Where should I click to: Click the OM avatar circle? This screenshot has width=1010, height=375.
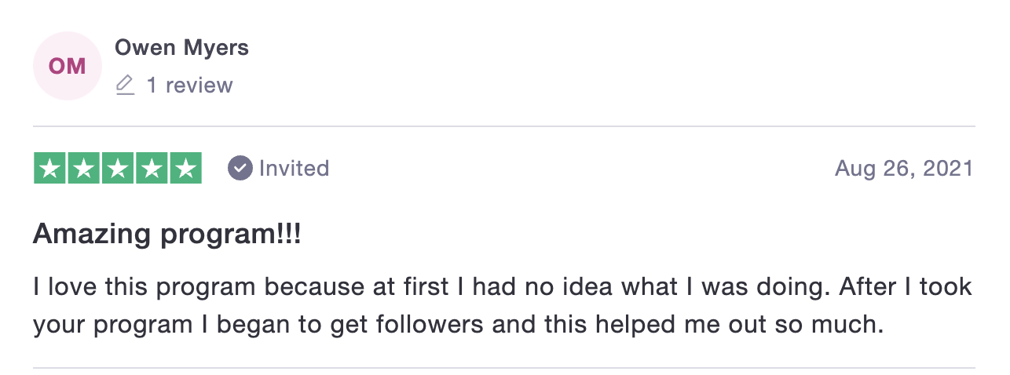click(x=68, y=66)
